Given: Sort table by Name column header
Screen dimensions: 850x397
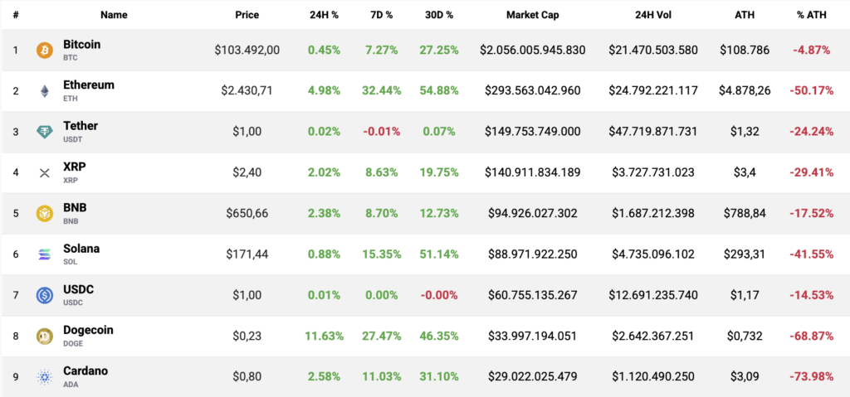Looking at the screenshot, I should (114, 15).
